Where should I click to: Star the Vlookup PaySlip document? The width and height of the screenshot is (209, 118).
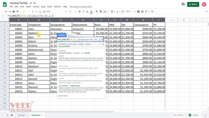(x=31, y=3)
